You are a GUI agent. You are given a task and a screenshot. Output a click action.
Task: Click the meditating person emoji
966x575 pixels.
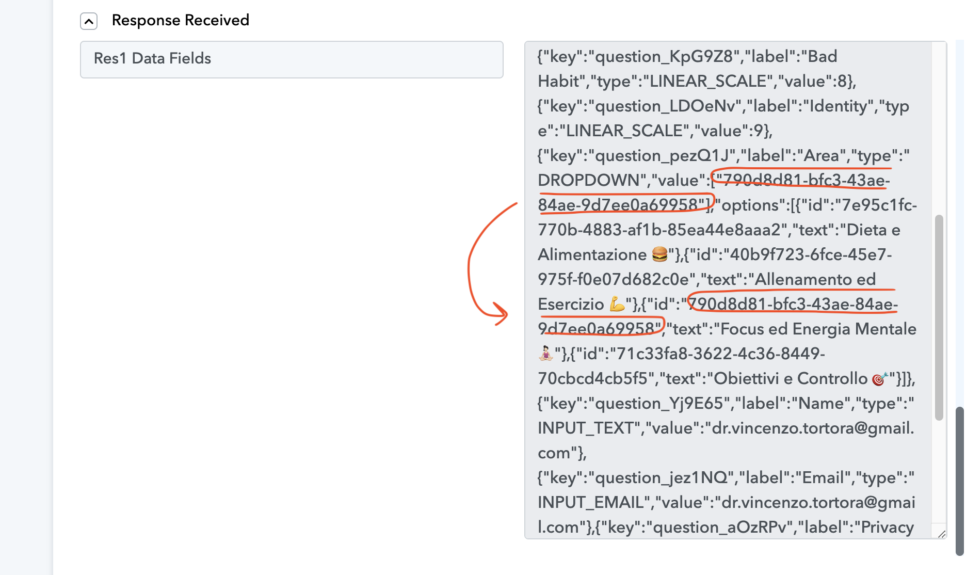coord(545,353)
